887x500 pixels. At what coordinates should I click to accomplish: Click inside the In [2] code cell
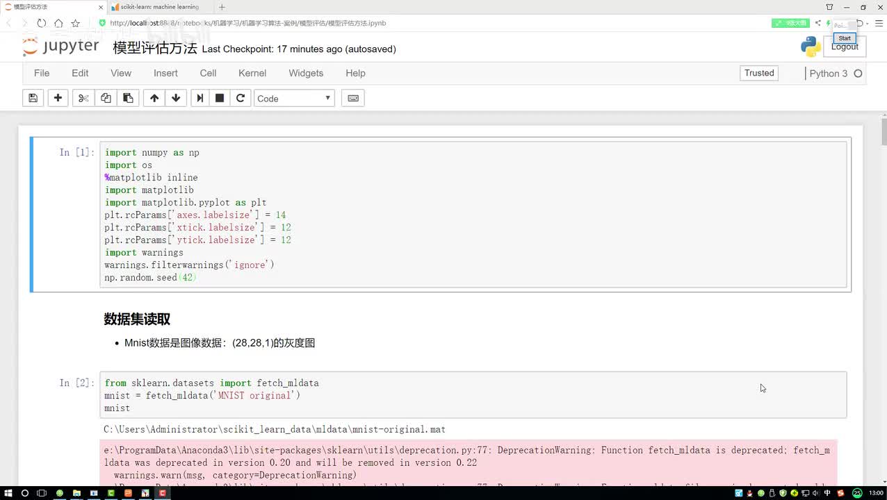click(x=473, y=395)
